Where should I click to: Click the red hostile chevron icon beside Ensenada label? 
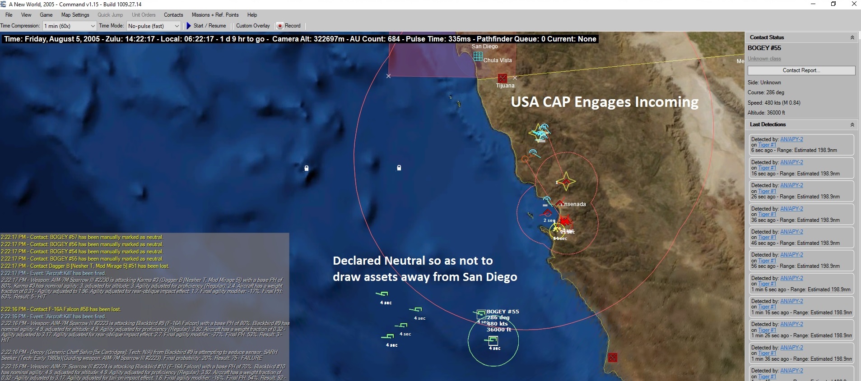click(560, 203)
